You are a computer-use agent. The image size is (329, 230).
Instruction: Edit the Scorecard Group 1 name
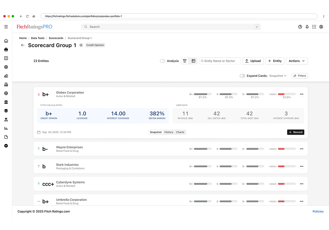pos(81,45)
